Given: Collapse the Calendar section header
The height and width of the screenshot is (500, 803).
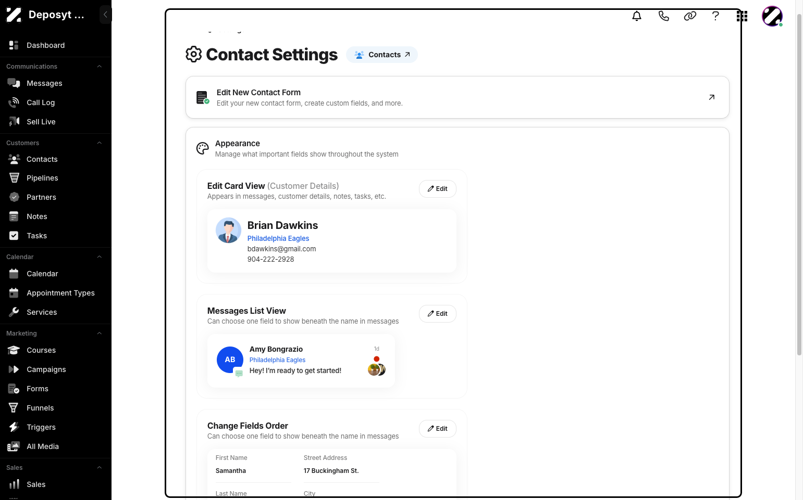Looking at the screenshot, I should tap(99, 257).
